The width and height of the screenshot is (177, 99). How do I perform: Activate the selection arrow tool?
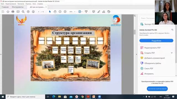click(50, 12)
